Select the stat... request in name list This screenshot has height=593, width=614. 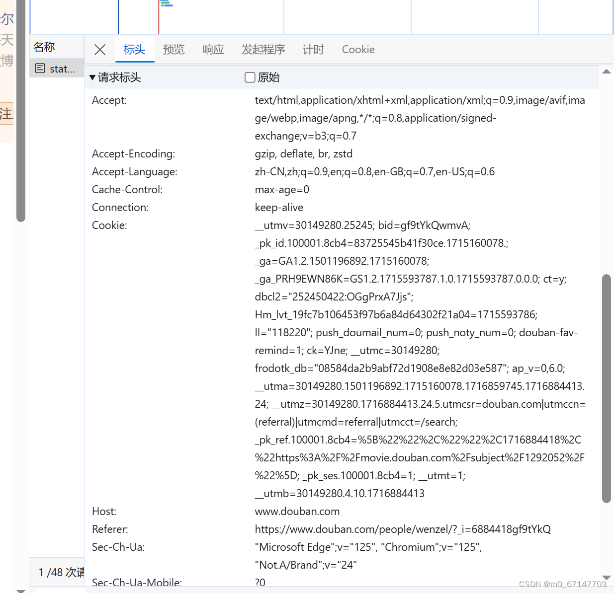coord(57,69)
